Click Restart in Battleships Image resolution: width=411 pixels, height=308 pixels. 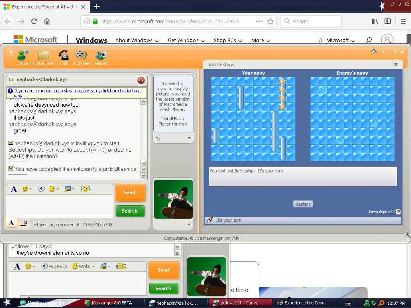click(x=303, y=204)
